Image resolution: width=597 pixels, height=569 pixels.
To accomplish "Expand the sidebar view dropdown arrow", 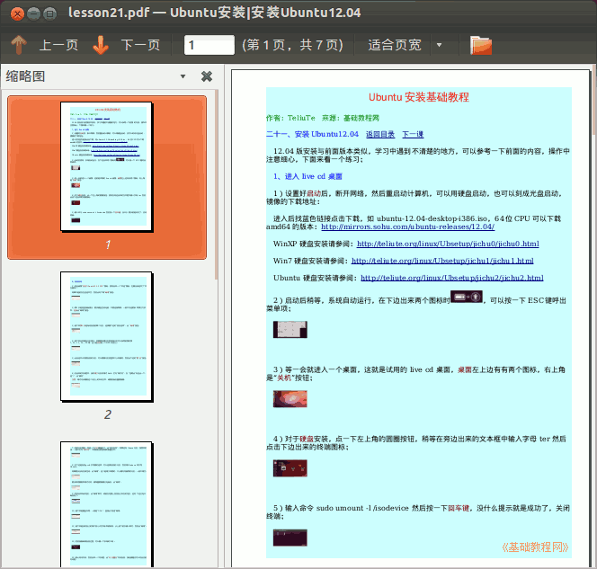I will pyautogui.click(x=183, y=76).
